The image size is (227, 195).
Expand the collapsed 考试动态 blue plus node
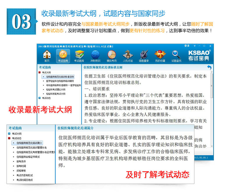(x=40, y=98)
